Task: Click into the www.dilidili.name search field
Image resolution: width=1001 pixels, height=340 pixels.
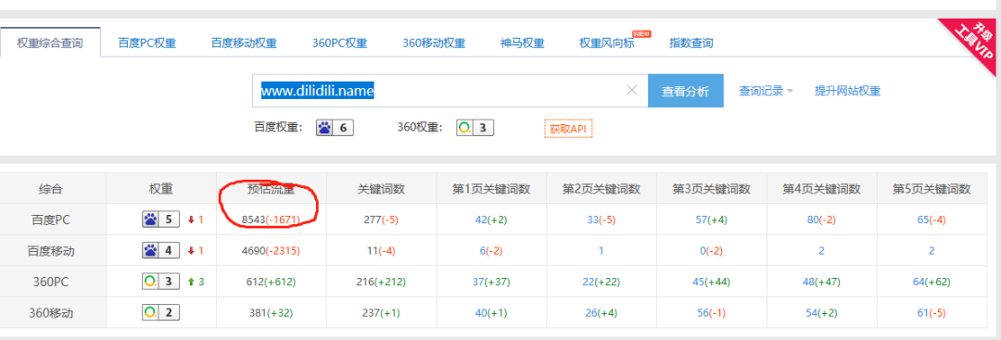Action: 450,91
